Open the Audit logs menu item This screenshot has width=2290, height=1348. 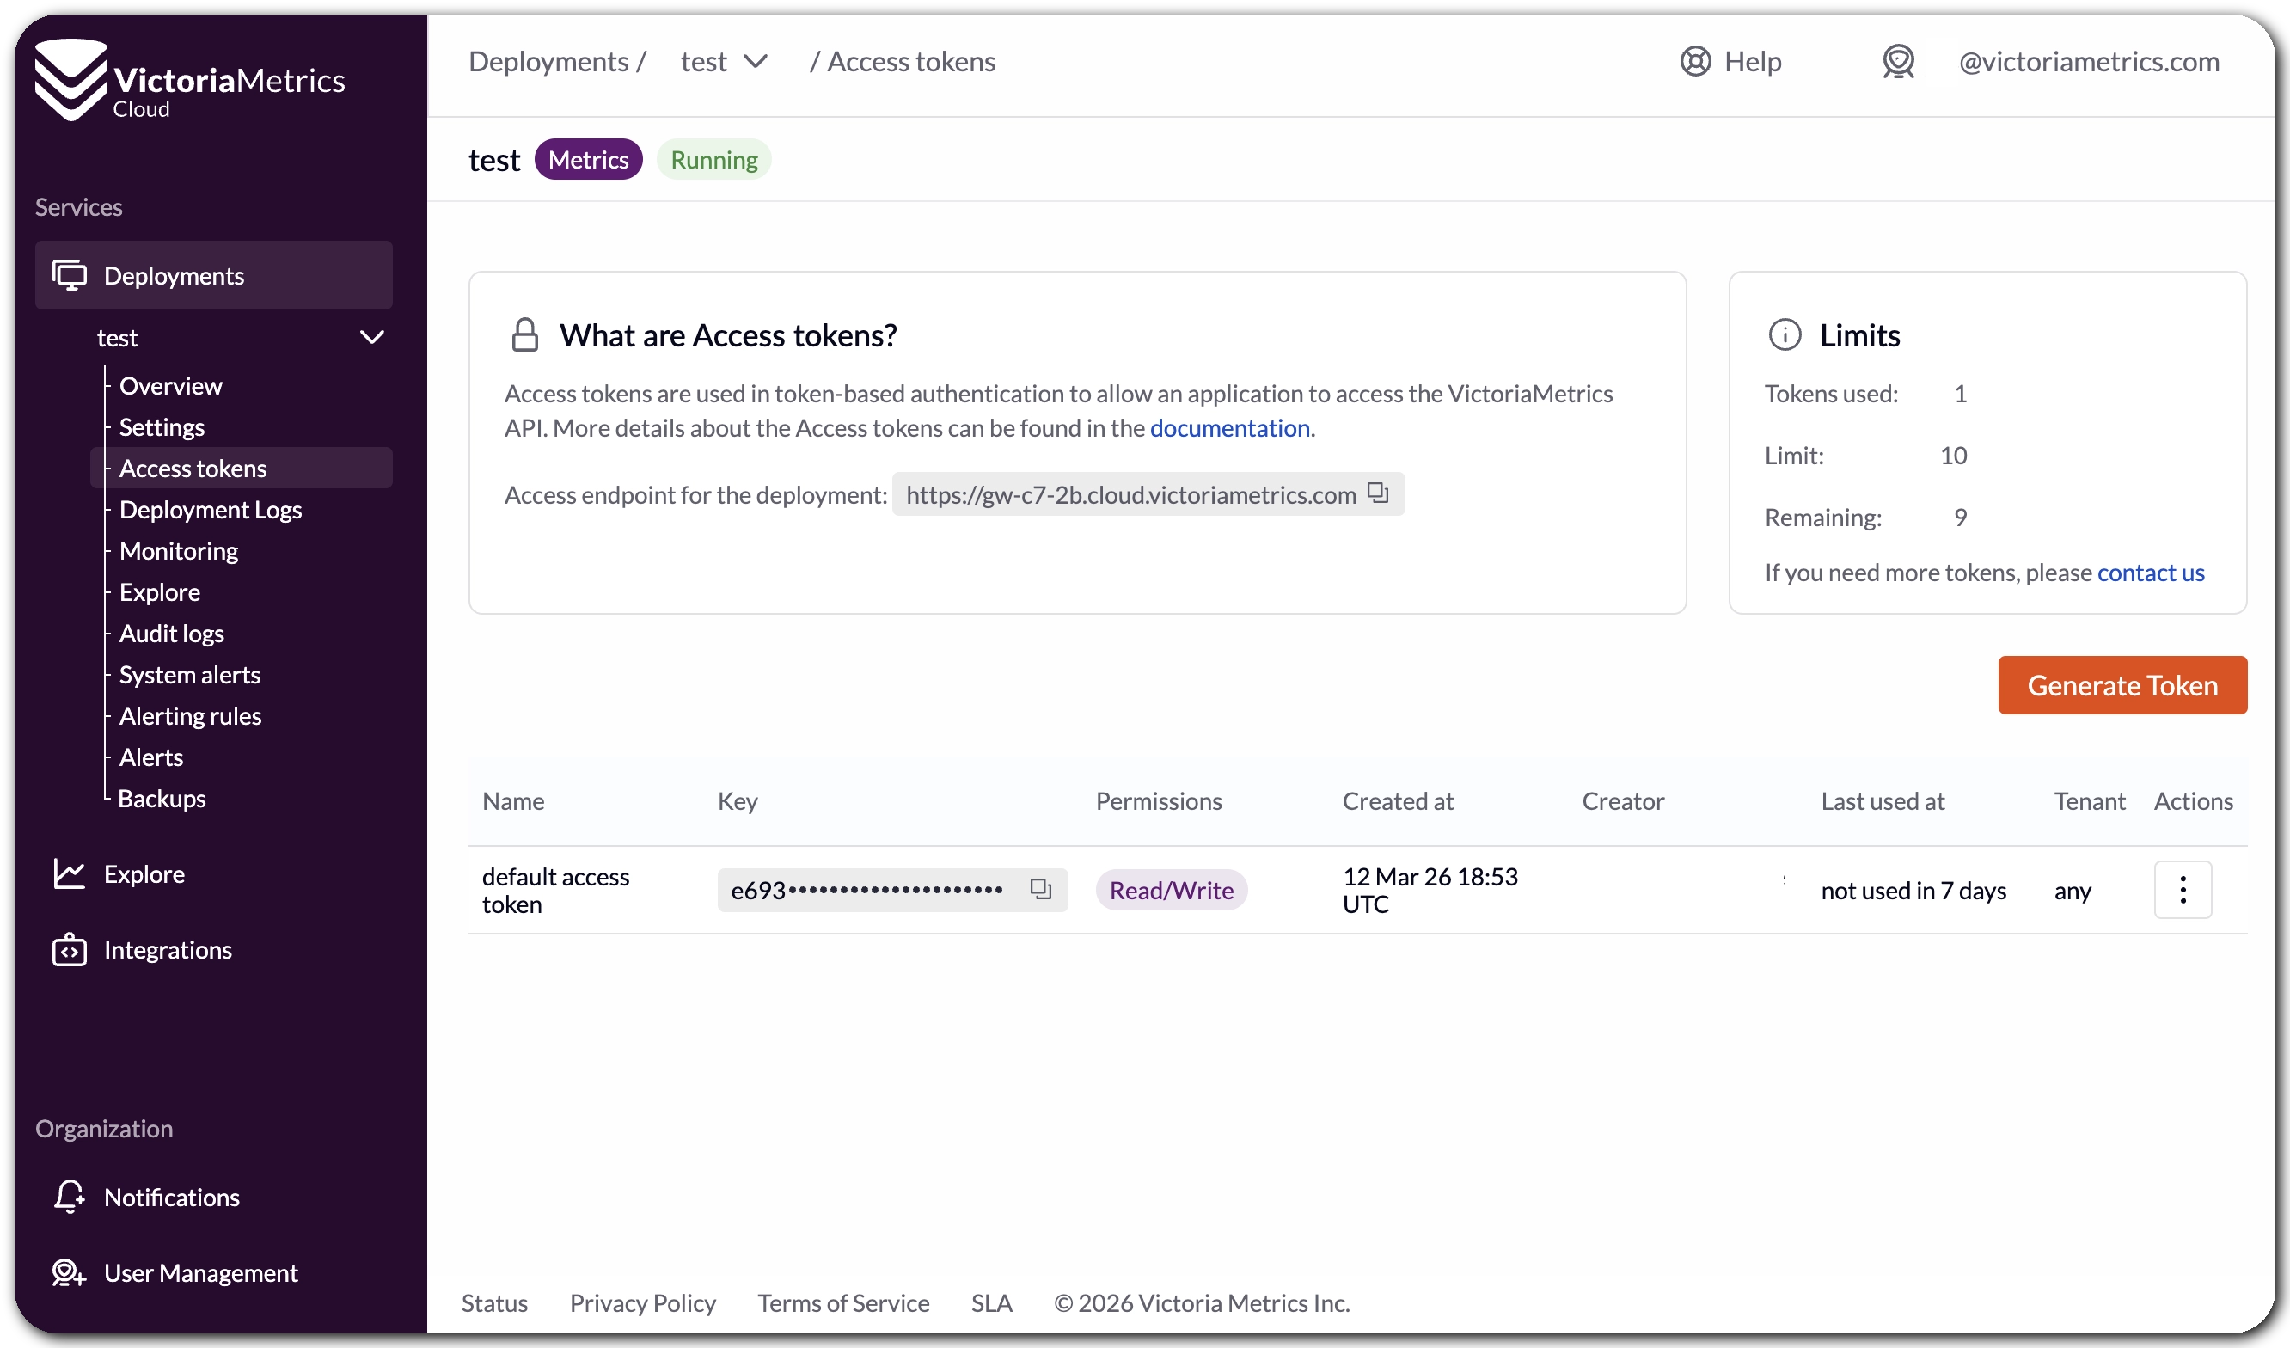(x=171, y=634)
